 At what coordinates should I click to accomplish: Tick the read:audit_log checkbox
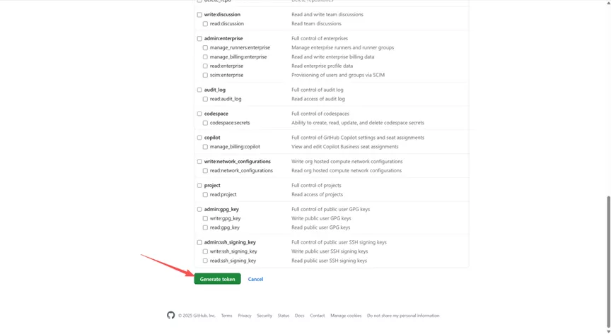(205, 99)
